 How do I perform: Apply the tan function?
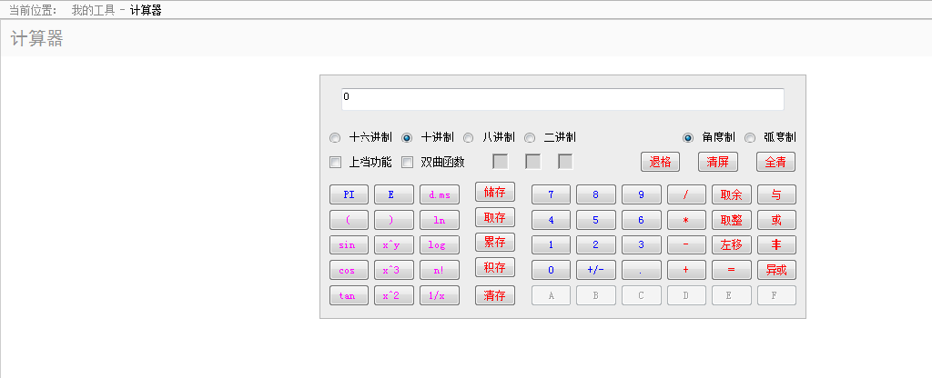point(349,295)
